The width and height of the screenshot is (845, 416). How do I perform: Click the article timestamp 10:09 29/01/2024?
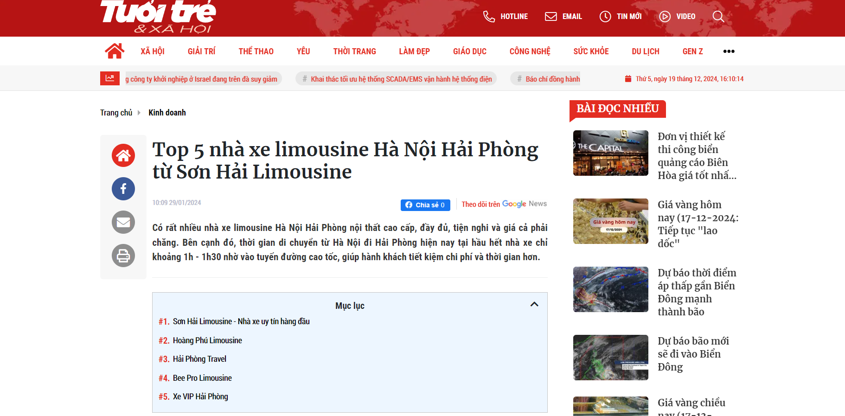tap(177, 203)
